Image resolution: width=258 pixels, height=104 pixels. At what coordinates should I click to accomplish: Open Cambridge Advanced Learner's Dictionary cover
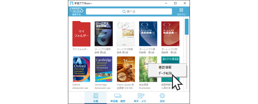pyautogui.click(x=104, y=69)
